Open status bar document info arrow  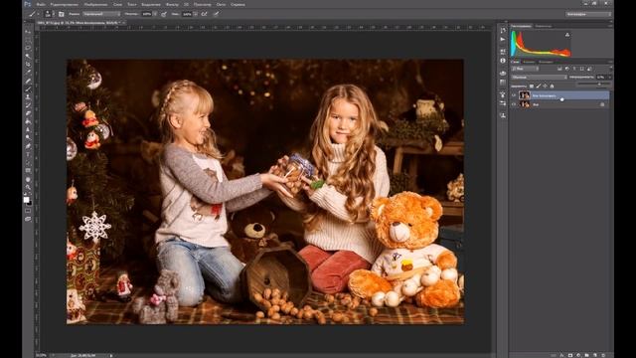click(111, 355)
